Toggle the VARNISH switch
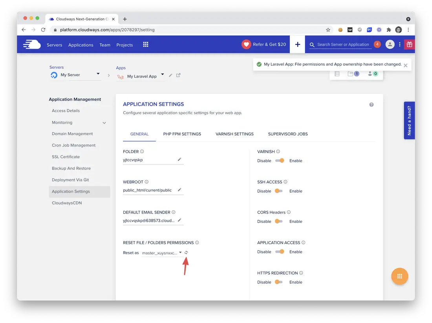 coord(280,161)
